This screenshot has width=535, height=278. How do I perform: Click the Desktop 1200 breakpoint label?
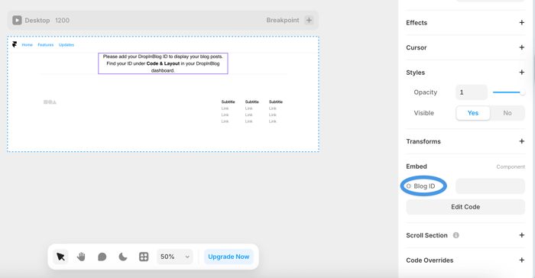pyautogui.click(x=47, y=21)
